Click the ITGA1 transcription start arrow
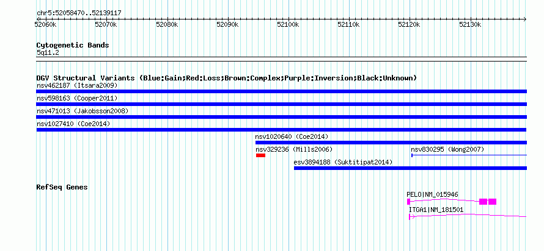Image resolution: width=544 pixels, height=251 pixels. 412,217
